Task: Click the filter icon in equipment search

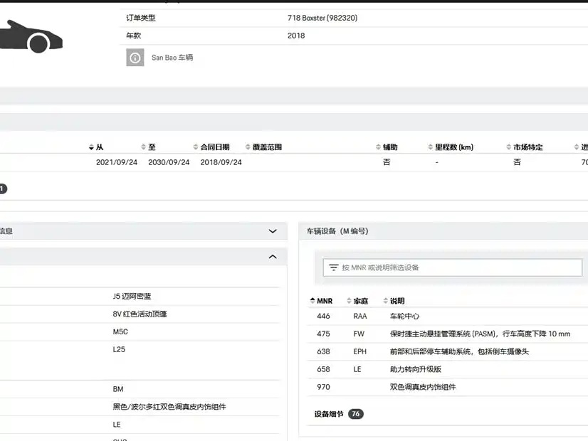Action: point(333,267)
